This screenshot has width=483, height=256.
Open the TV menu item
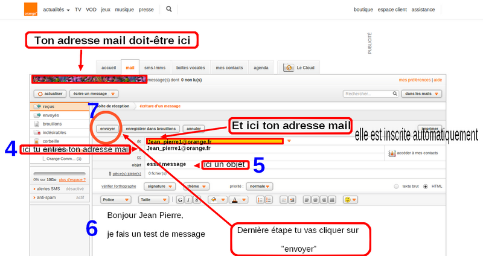coord(78,10)
